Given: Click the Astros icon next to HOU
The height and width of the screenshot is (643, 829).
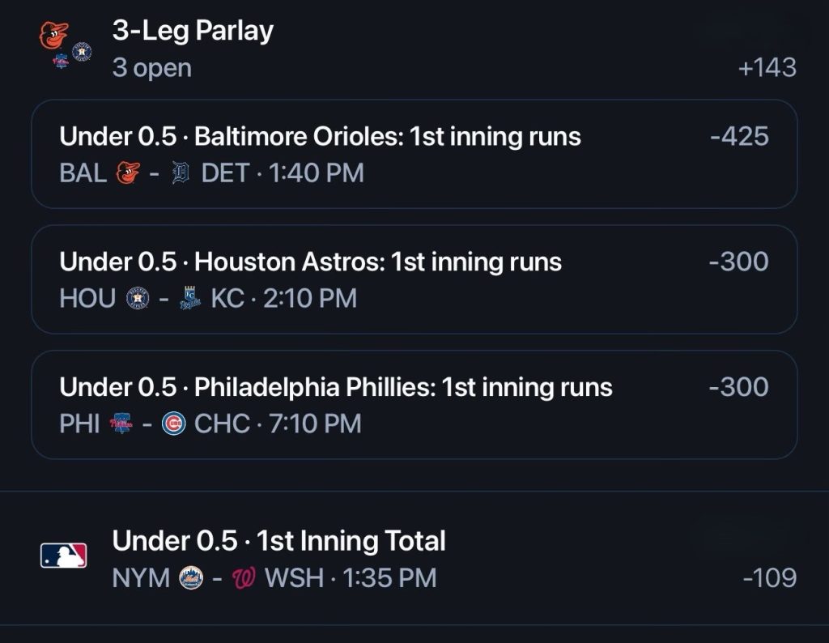Looking at the screenshot, I should coord(138,298).
